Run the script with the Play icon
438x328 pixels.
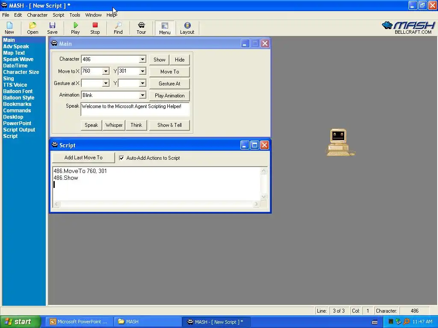click(x=75, y=28)
